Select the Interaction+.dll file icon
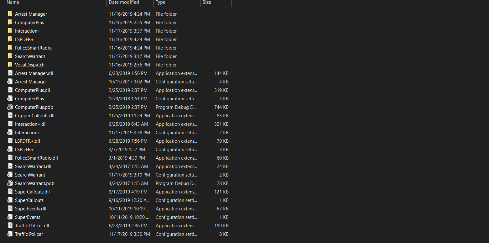Viewport: 489px width, 243px height. (10, 124)
